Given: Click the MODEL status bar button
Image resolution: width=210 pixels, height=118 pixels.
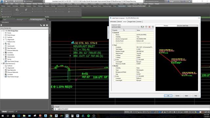Looking at the screenshot, I should click(x=127, y=112).
